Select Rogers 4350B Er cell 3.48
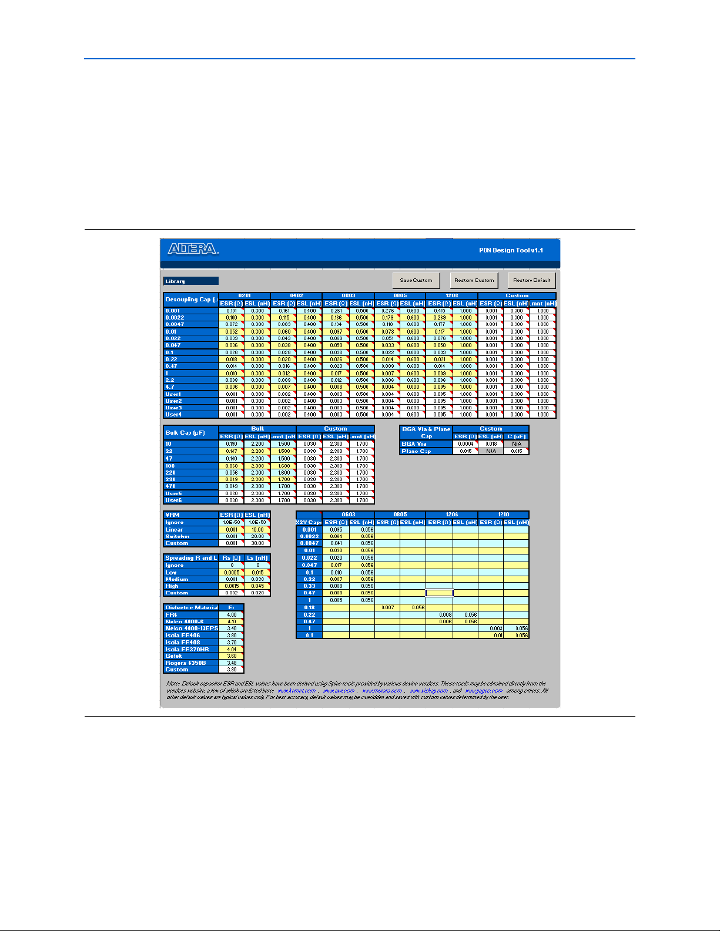This screenshot has height=931, width=720. tap(231, 663)
